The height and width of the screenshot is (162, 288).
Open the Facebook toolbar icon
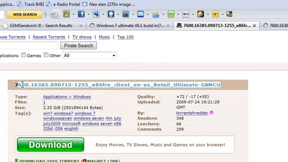click(81, 14)
